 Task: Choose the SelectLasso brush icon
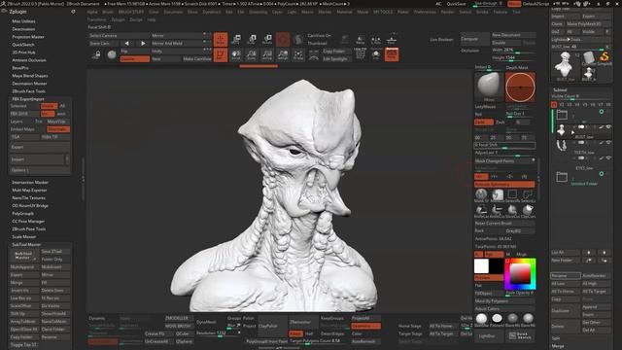pyautogui.click(x=528, y=194)
